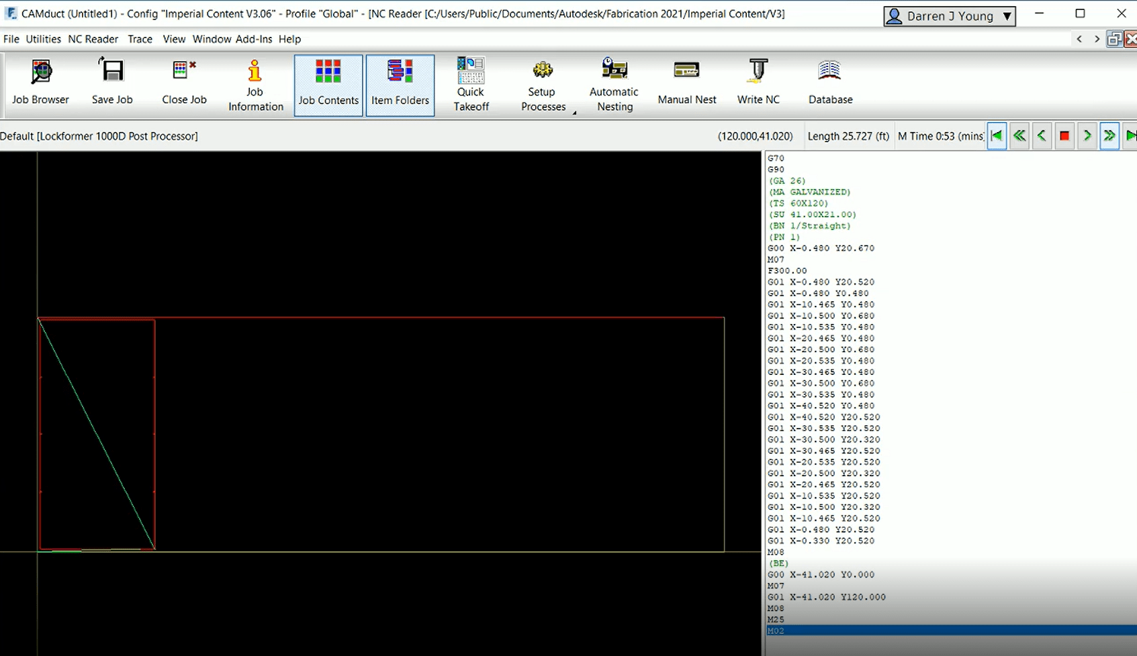This screenshot has width=1137, height=656.
Task: Open the Job Browser
Action: [40, 82]
